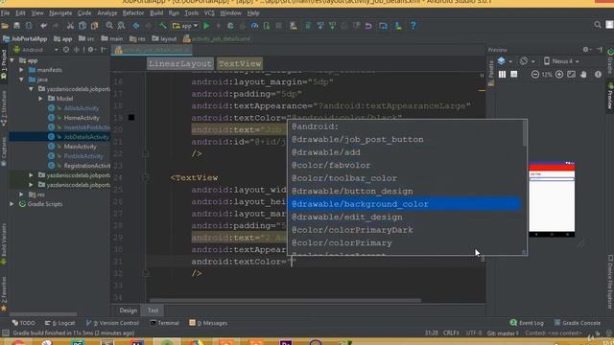Zoom out in the Preview panel
This screenshot has width=614, height=345.
535,75
